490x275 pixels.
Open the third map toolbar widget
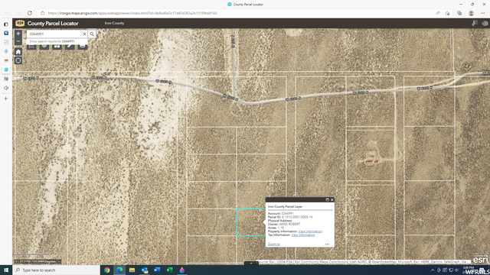coord(57,47)
